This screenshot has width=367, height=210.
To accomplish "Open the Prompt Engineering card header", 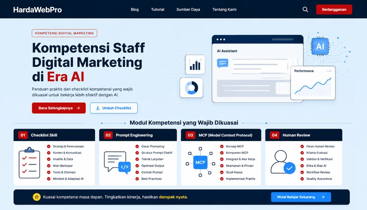I will pos(138,135).
